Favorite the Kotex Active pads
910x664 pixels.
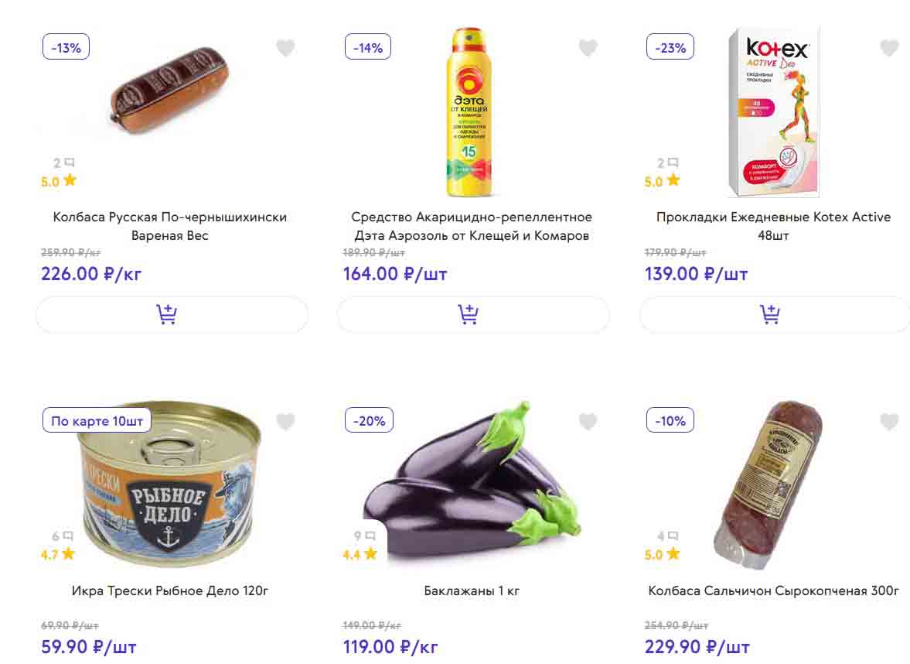pos(889,48)
